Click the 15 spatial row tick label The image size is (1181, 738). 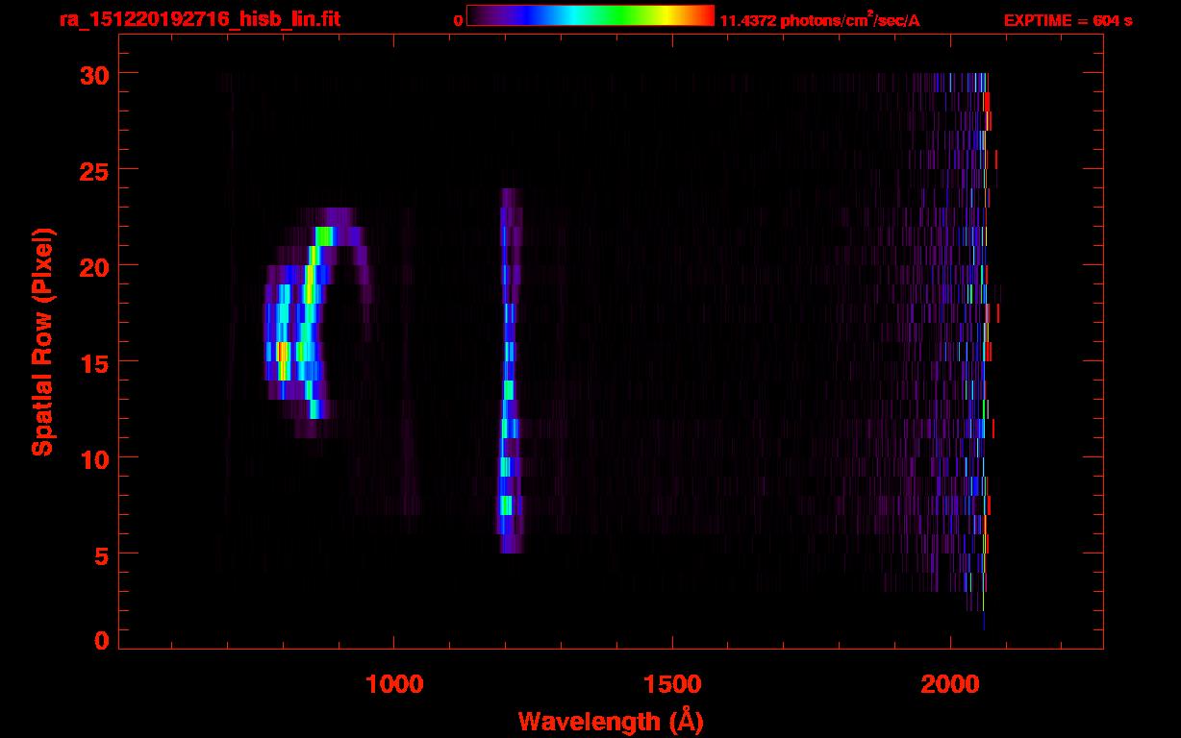pos(95,362)
